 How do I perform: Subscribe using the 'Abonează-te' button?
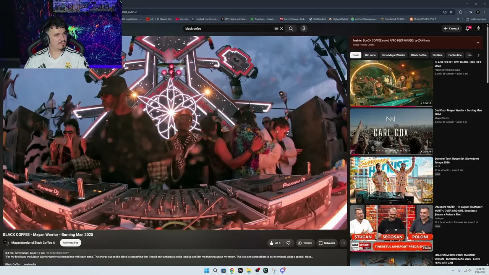tap(71, 243)
